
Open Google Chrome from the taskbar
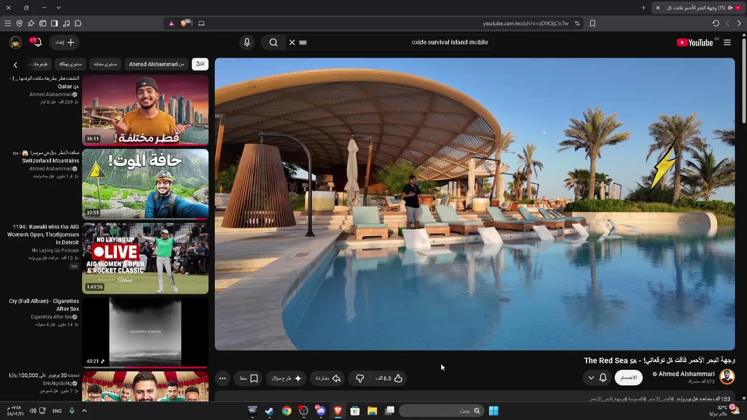pos(287,411)
